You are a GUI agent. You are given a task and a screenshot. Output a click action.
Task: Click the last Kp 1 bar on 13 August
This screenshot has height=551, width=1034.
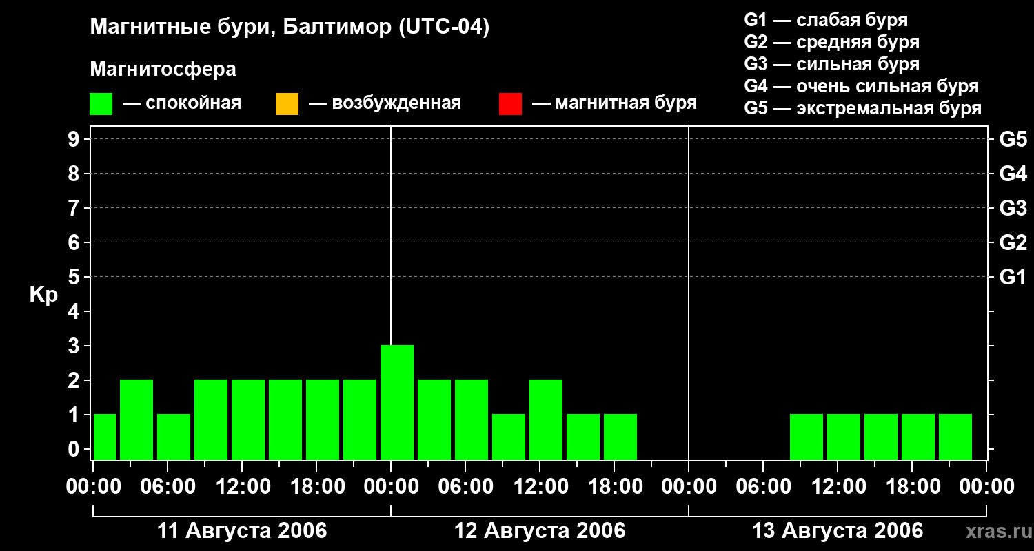click(x=955, y=437)
